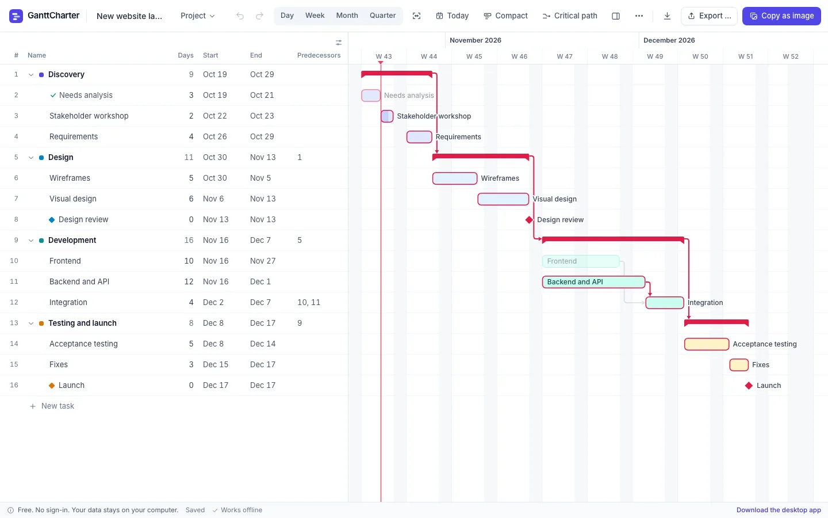
Task: Open the Project dropdown menu
Action: tap(198, 16)
